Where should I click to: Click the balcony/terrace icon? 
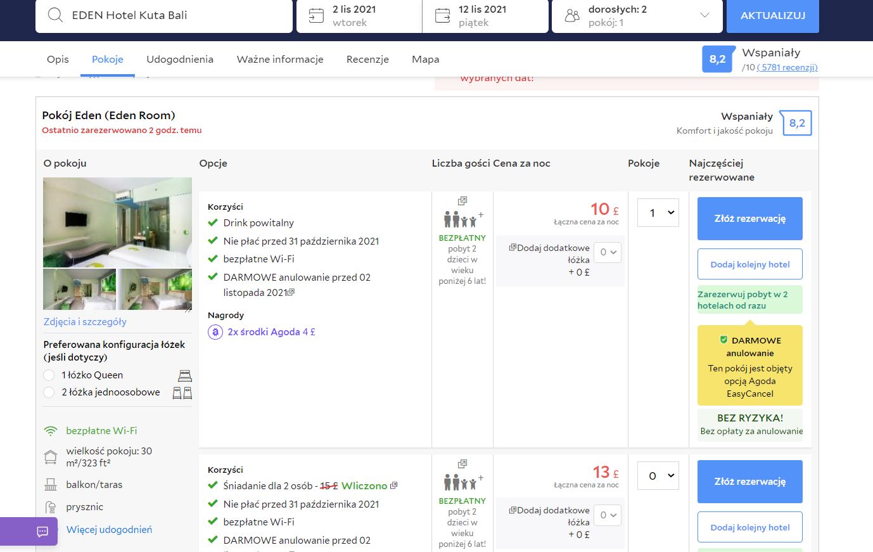51,485
